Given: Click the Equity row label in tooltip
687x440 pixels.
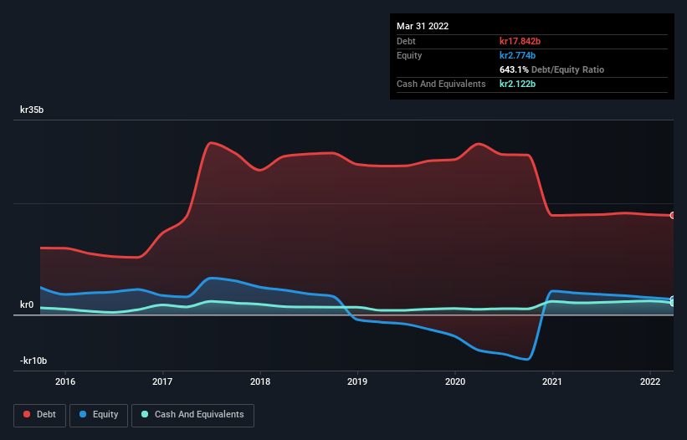Looking at the screenshot, I should (x=409, y=55).
